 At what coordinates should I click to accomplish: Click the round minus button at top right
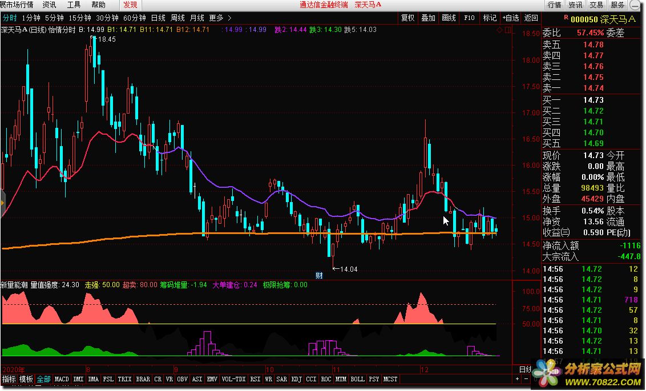(x=635, y=5)
